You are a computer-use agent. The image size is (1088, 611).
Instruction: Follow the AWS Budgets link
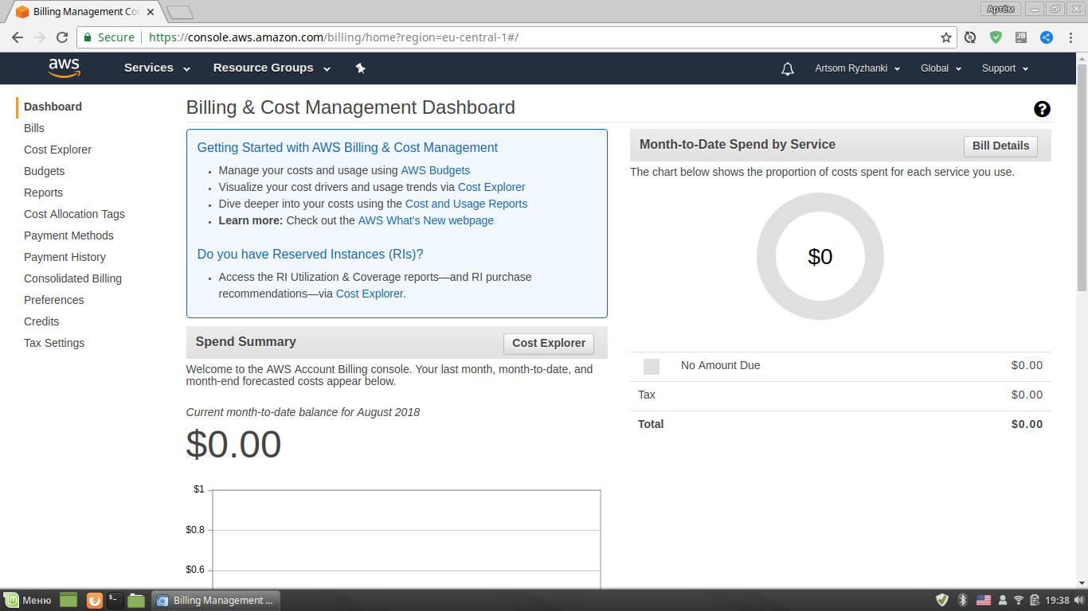point(435,170)
